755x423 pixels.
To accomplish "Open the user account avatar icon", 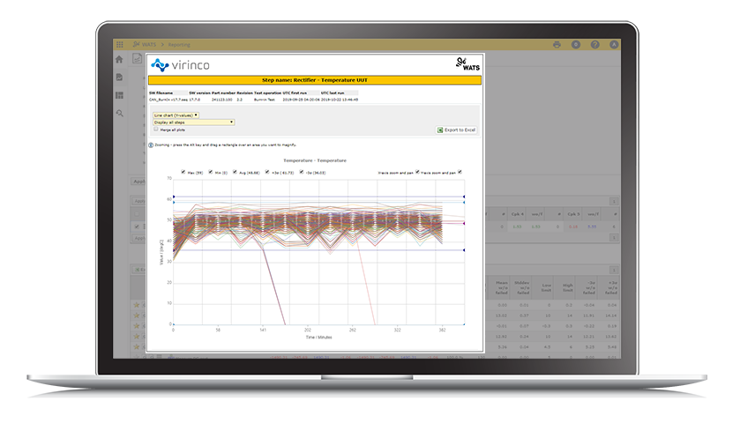I will [615, 44].
